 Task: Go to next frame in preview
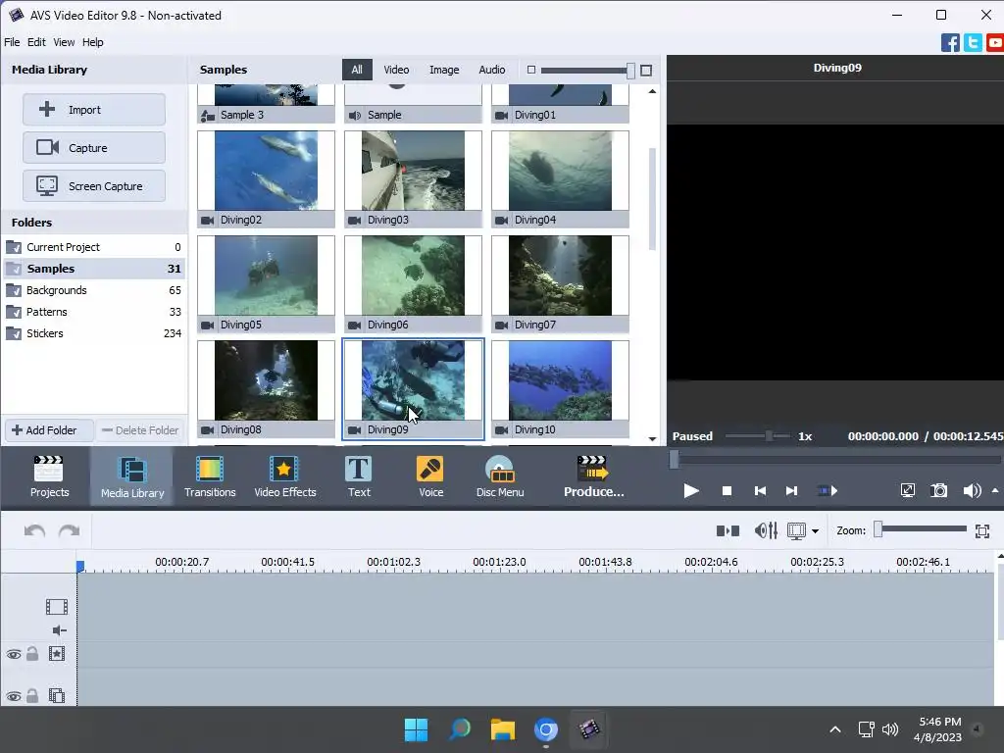click(791, 491)
